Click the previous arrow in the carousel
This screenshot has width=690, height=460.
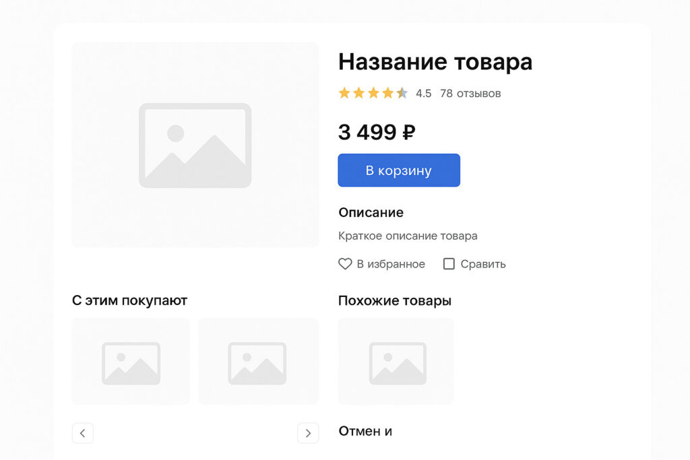point(82,433)
